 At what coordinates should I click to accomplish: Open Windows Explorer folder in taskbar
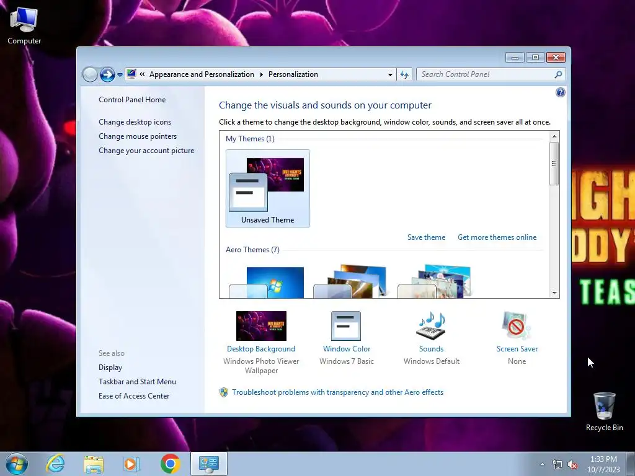[x=94, y=464]
